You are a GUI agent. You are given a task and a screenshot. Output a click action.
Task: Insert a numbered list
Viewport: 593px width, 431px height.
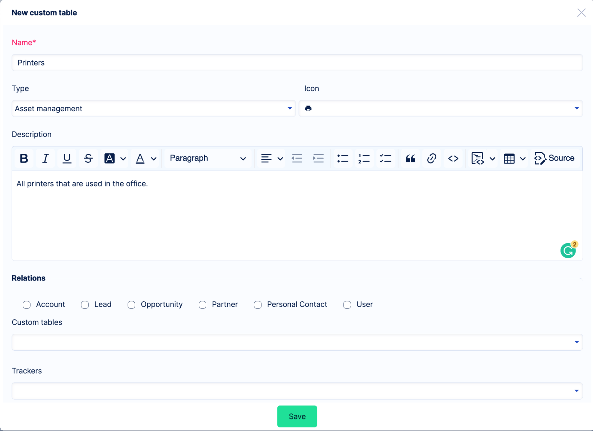pyautogui.click(x=364, y=158)
